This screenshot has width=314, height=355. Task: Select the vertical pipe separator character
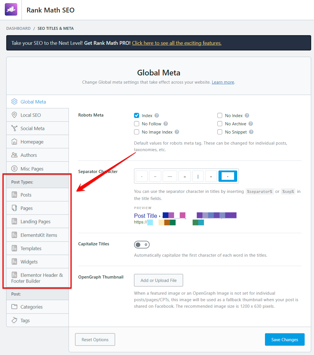click(x=198, y=176)
